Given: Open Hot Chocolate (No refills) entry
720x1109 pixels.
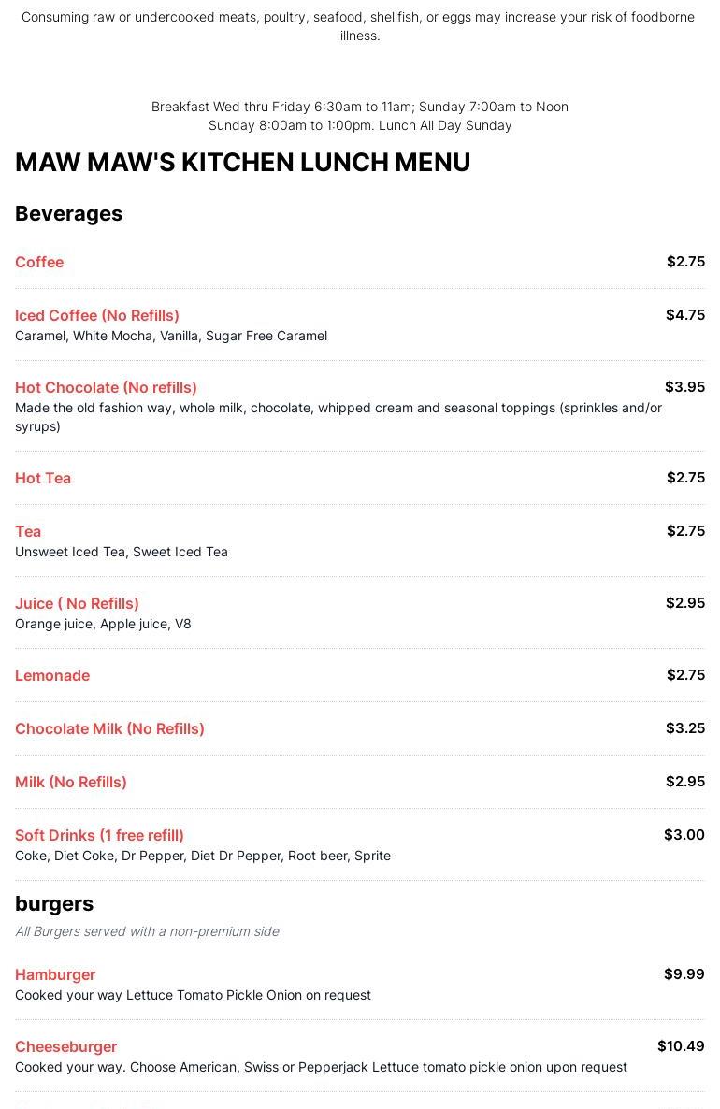Looking at the screenshot, I should 106,387.
